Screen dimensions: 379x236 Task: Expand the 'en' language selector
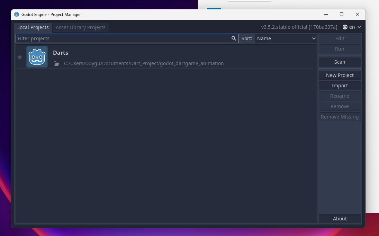pos(352,27)
